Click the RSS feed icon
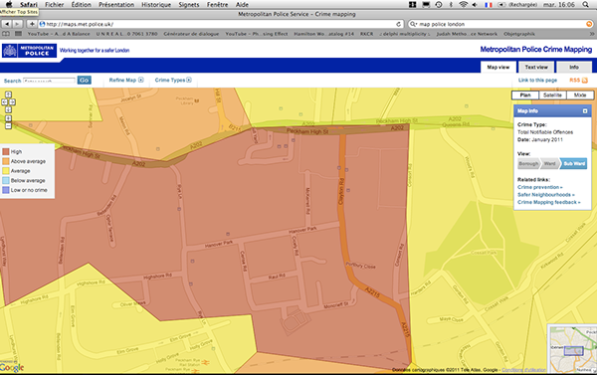 (x=585, y=80)
